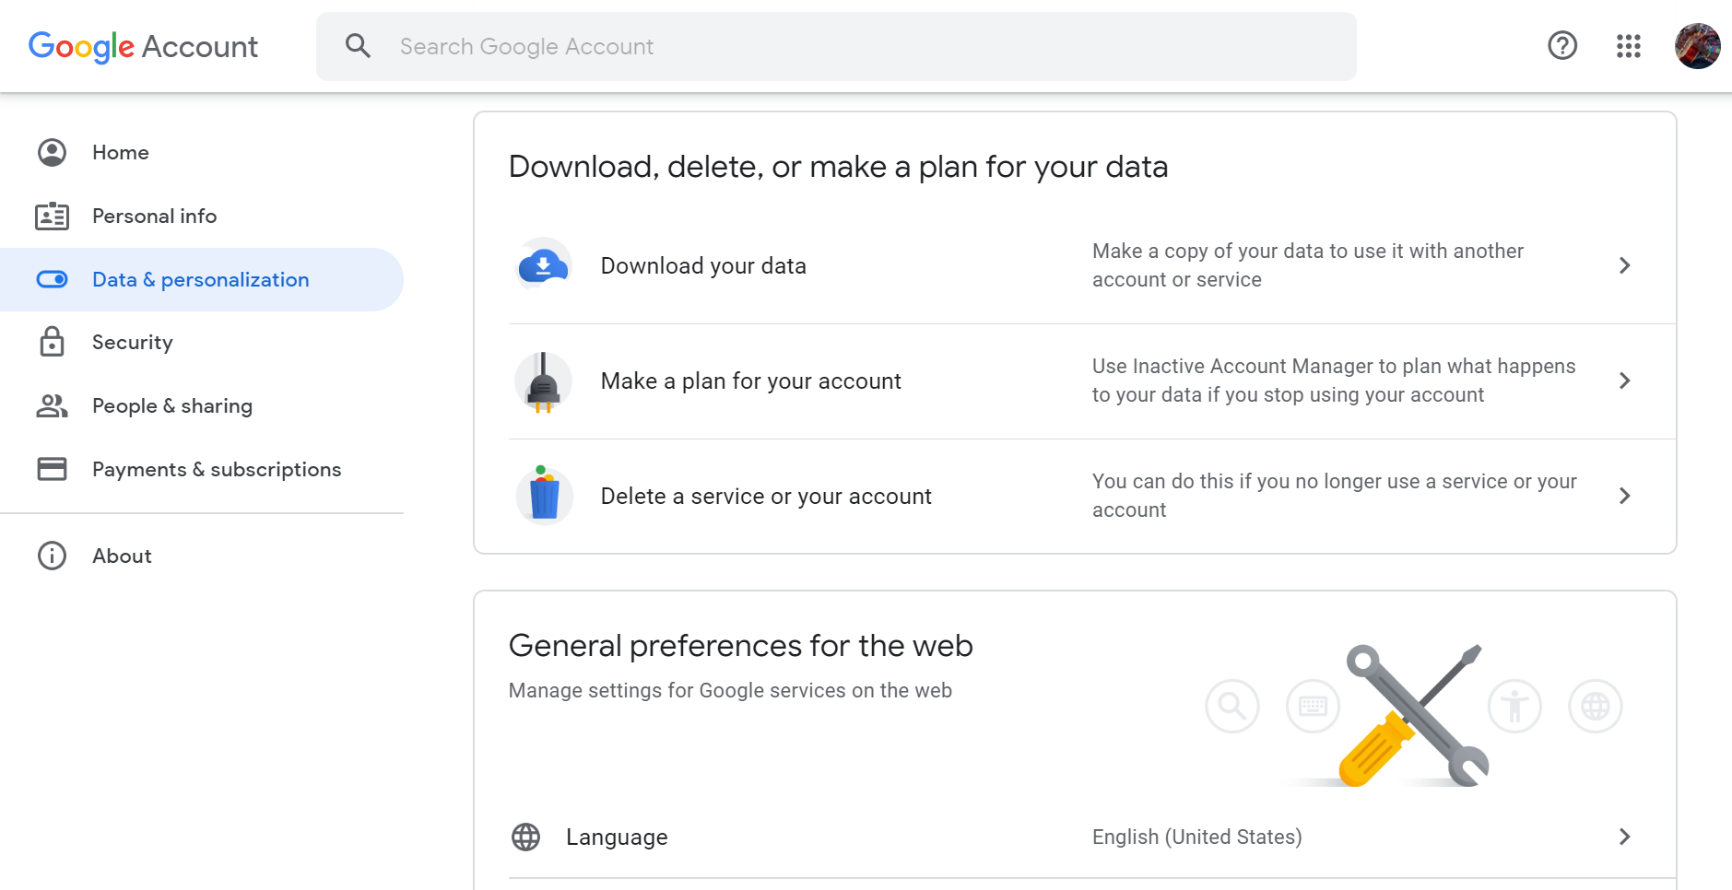
Task: Click the search magnifier icon
Action: (x=358, y=46)
